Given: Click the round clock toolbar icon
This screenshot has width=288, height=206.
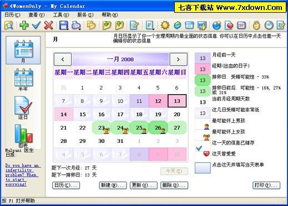Looking at the screenshot, I should (x=269, y=25).
